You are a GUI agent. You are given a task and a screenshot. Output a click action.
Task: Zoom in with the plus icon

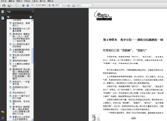[x=53, y=5]
